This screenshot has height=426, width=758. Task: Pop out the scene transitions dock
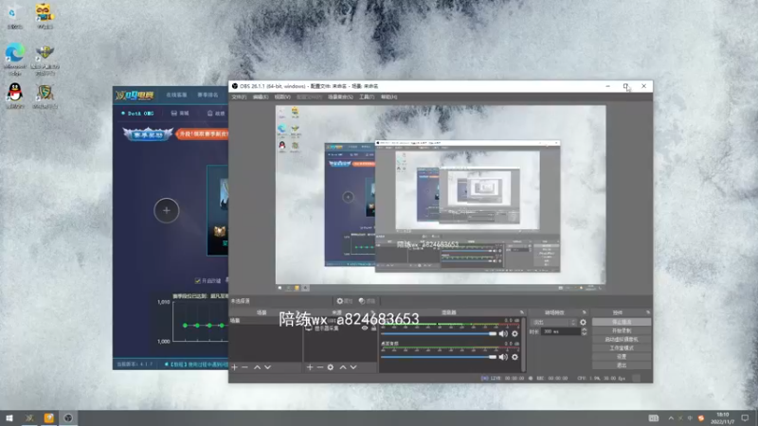click(x=584, y=313)
